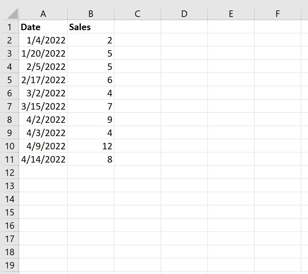Select column E header
Viewport: 308px width, 274px height.
[x=231, y=14]
